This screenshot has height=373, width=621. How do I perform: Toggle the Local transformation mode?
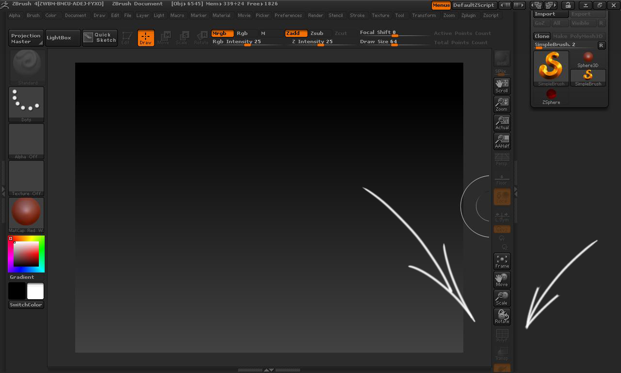click(x=502, y=196)
